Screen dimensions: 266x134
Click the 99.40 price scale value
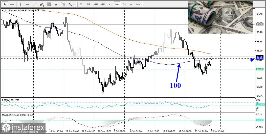click(x=260, y=14)
